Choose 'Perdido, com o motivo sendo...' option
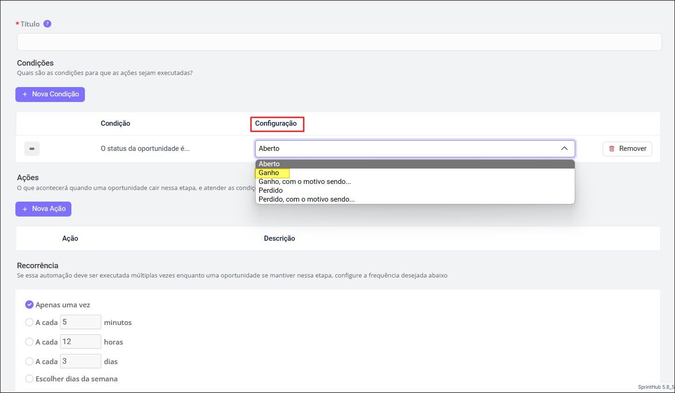This screenshot has width=675, height=393. coord(306,199)
